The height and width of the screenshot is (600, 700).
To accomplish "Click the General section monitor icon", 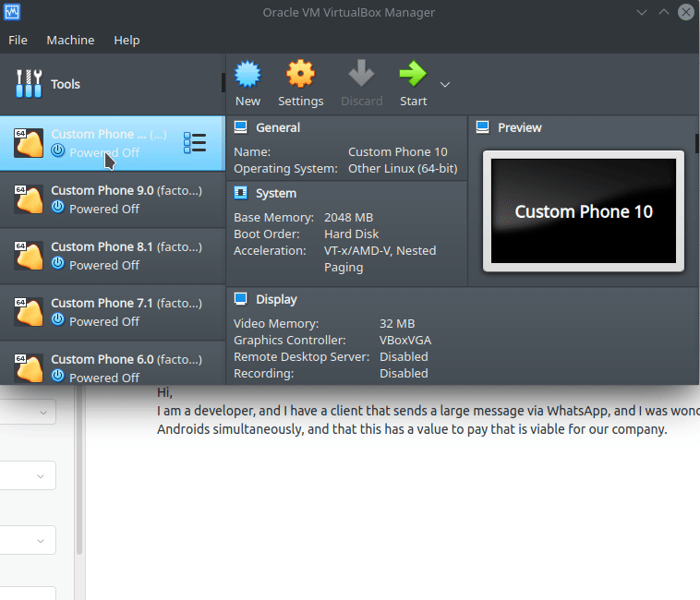I will pyautogui.click(x=241, y=127).
